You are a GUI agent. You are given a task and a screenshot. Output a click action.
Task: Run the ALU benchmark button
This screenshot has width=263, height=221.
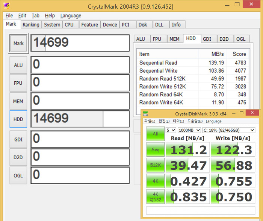coord(18,65)
